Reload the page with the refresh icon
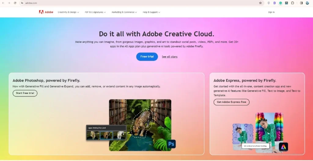 pos(15,3)
